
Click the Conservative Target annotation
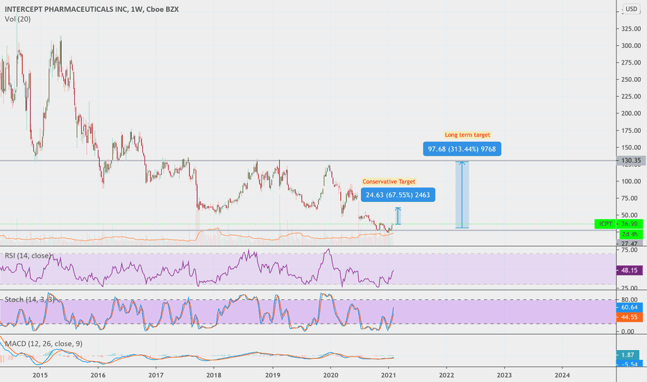(x=389, y=181)
